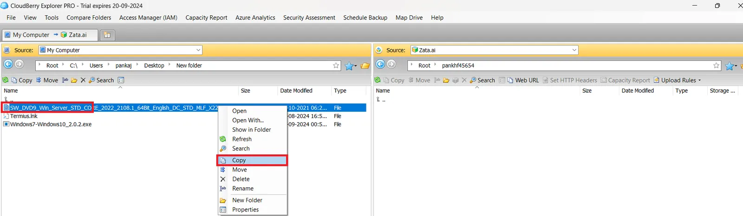Choose Copy in the context menu
The image size is (743, 216).
point(253,160)
